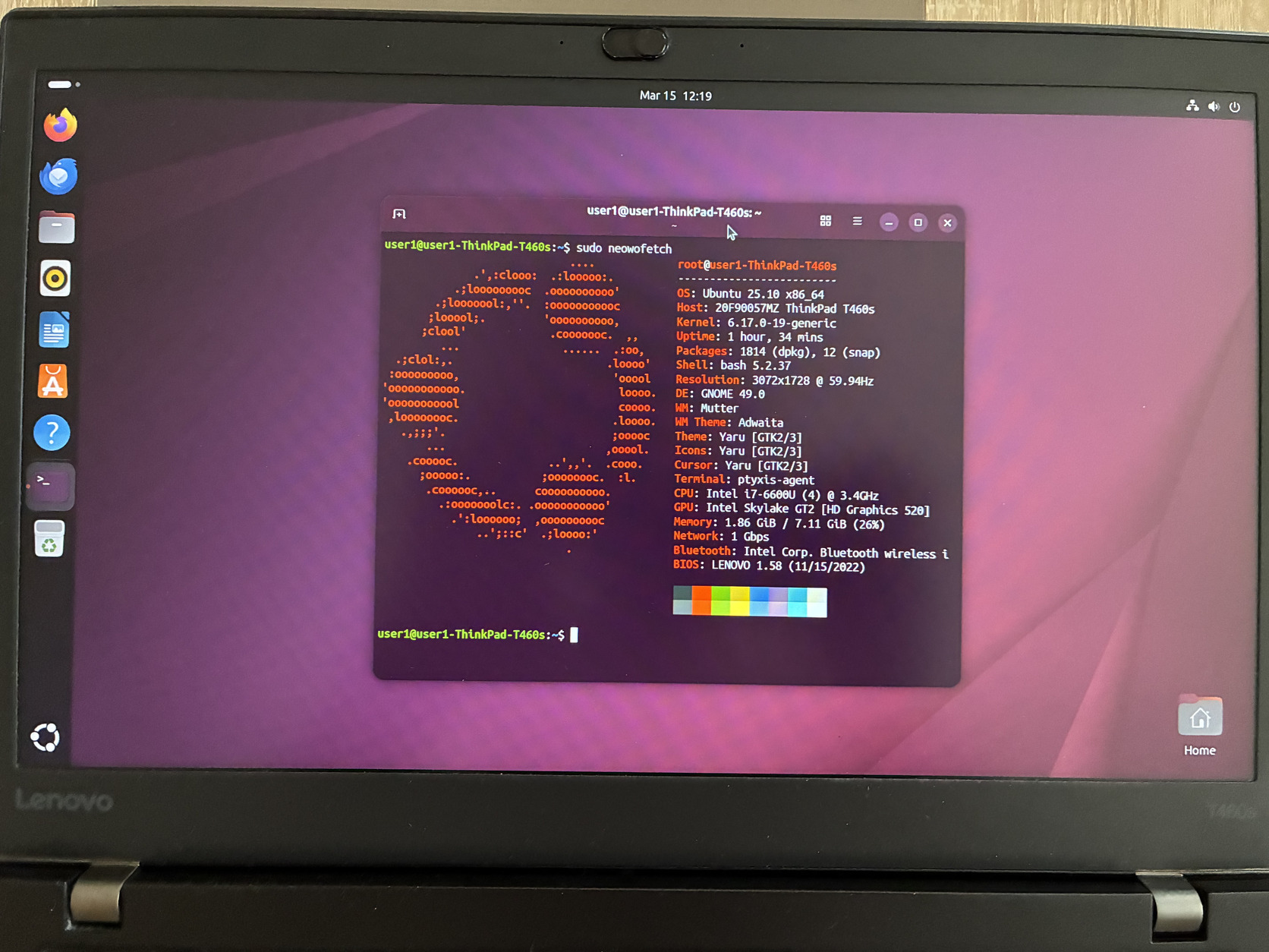Click the 'GPU: Intel Skylake GT2' line
The image size is (1269, 952).
click(801, 509)
